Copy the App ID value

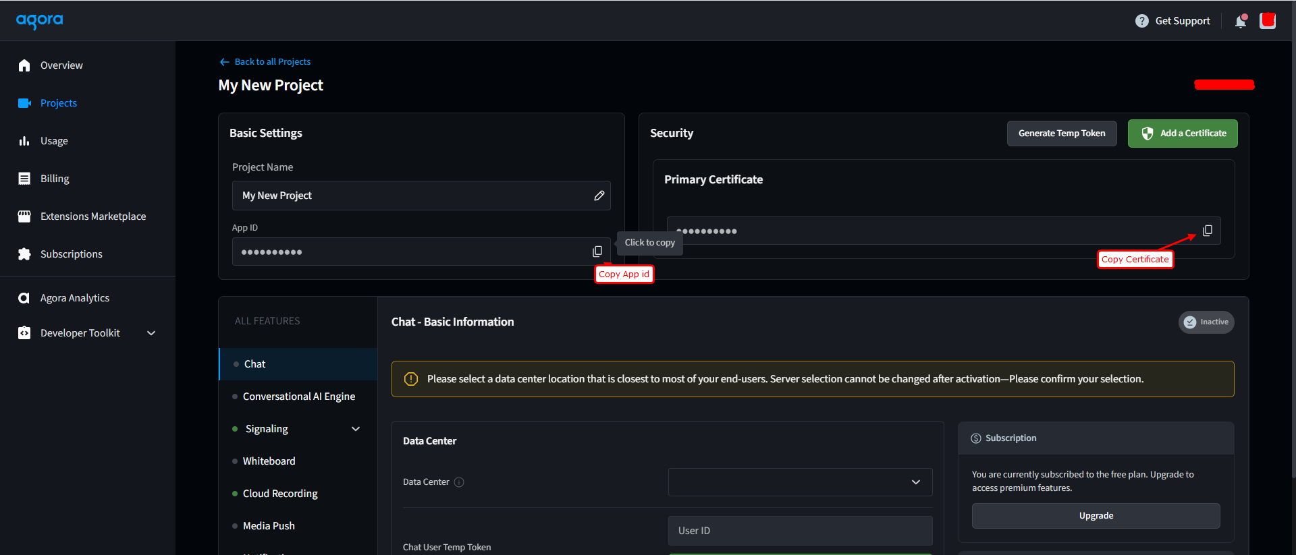click(x=597, y=252)
